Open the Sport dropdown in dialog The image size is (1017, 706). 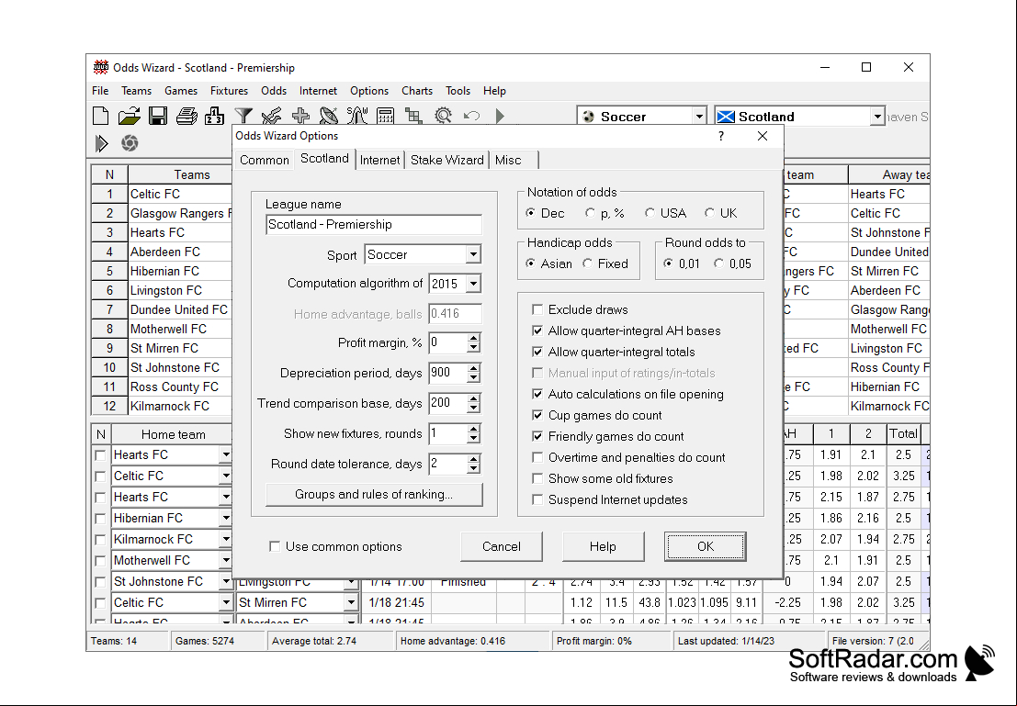click(473, 255)
